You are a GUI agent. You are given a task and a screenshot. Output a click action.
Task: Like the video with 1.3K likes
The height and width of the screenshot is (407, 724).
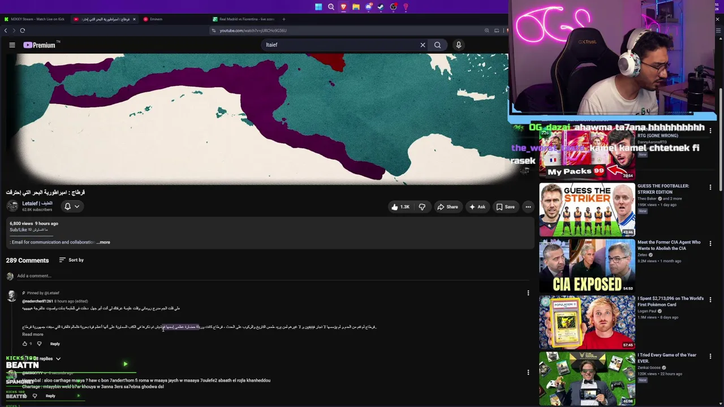400,207
